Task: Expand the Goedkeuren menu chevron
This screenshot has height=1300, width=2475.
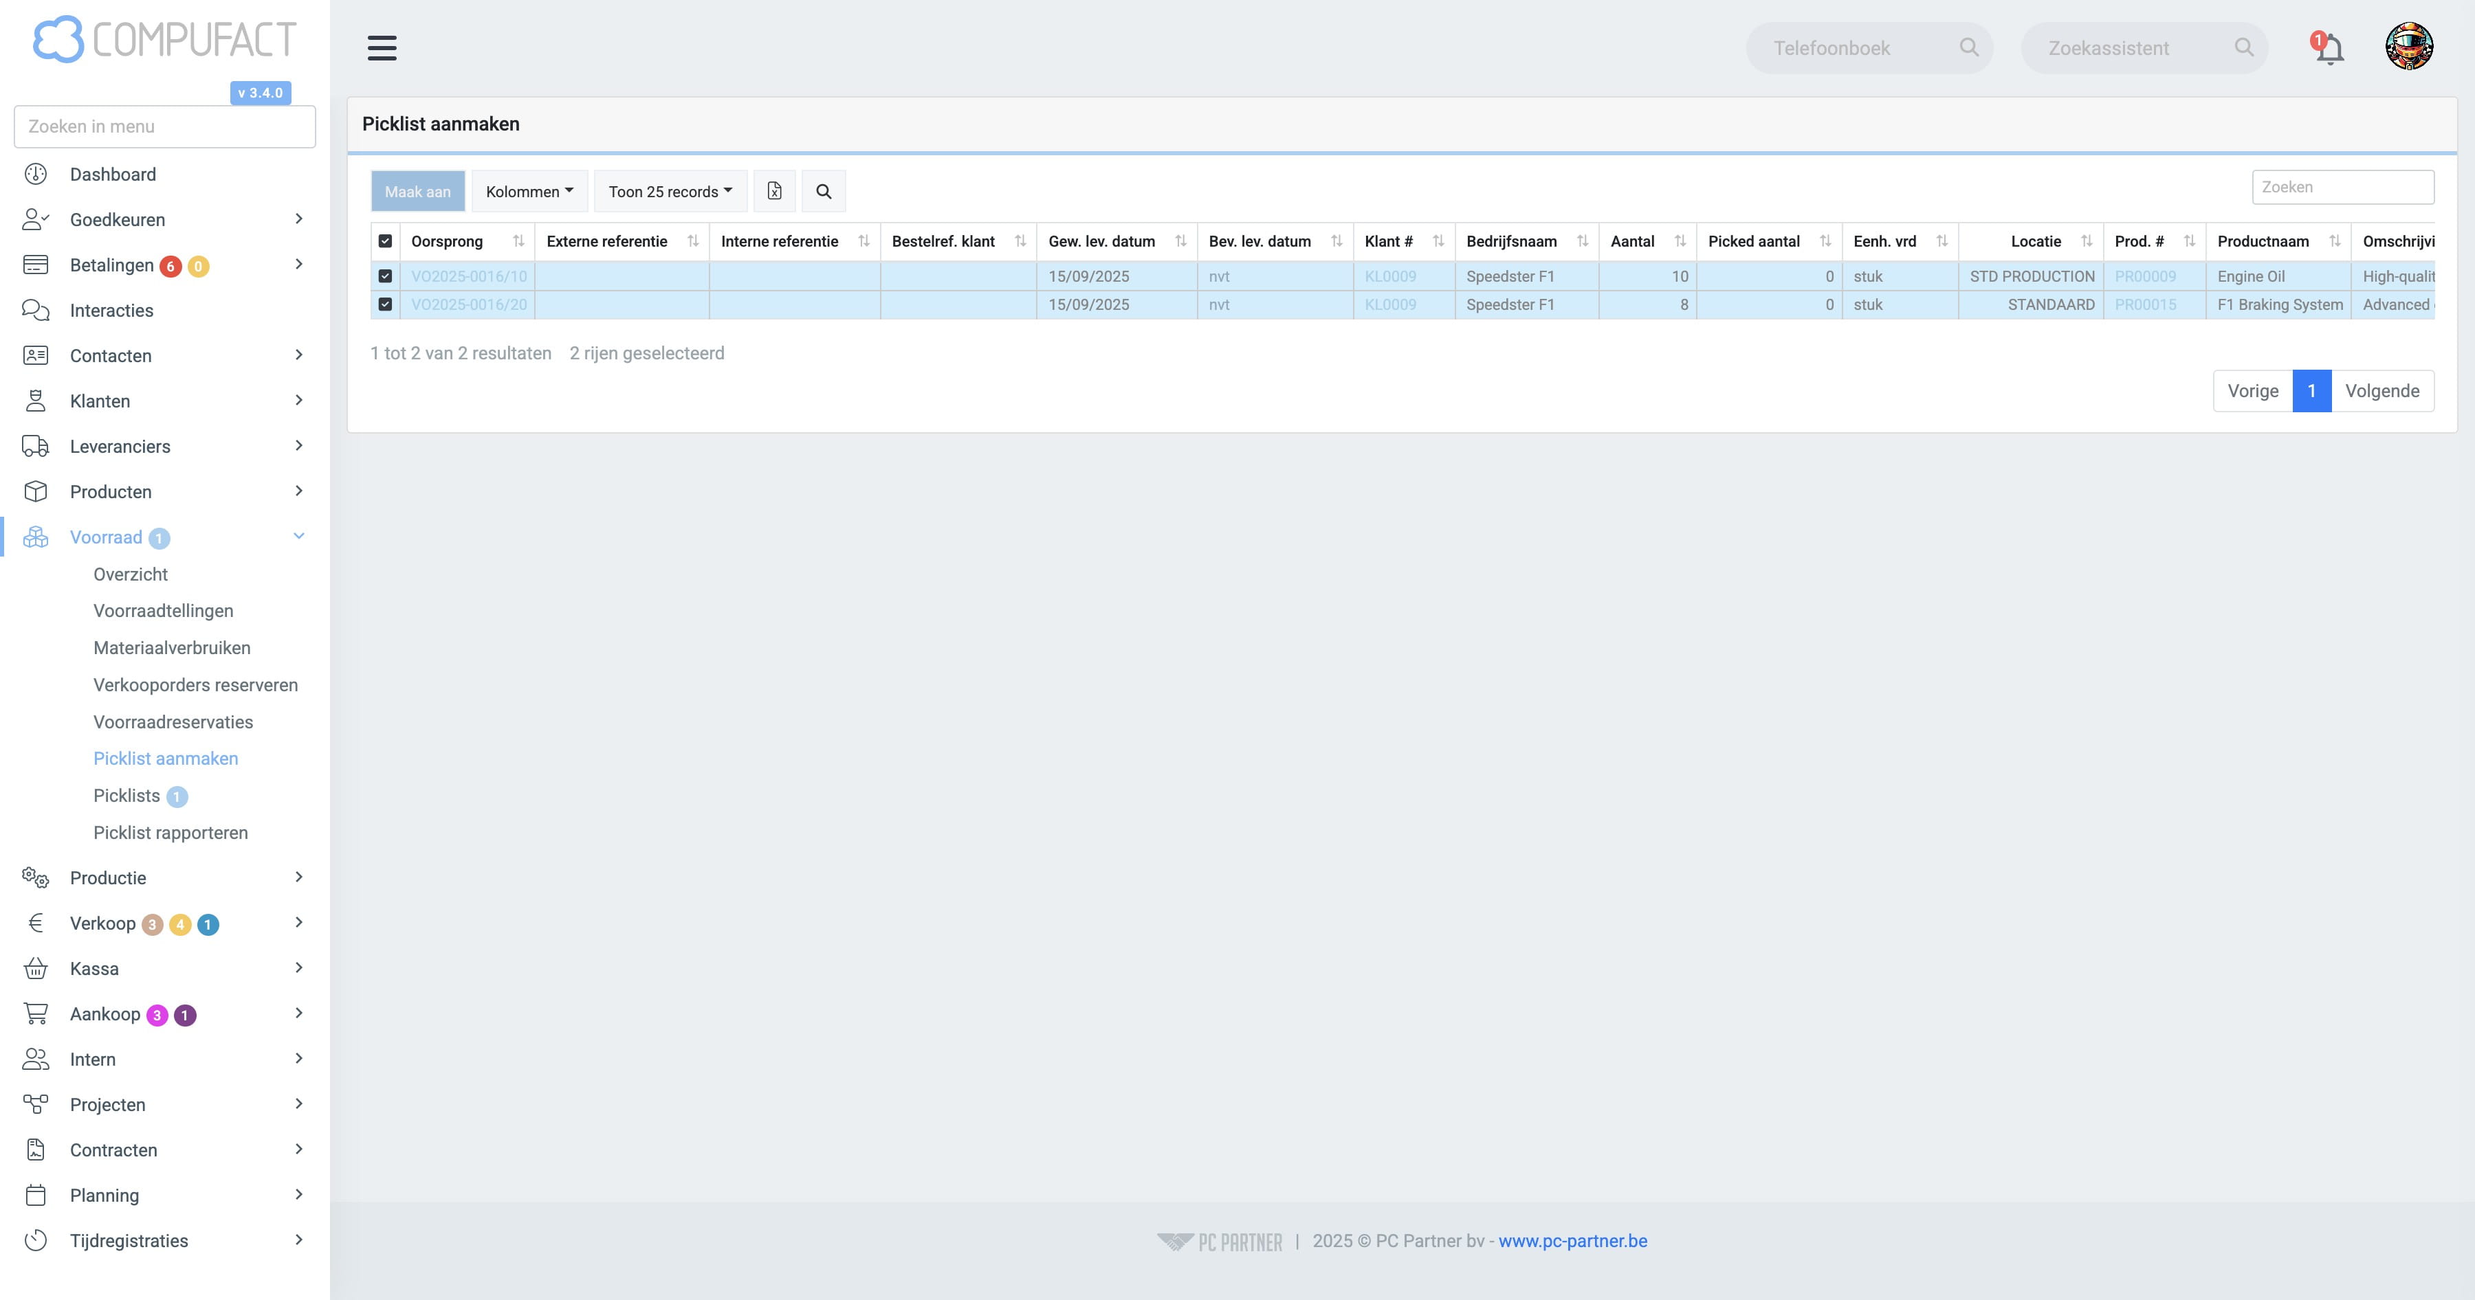Action: tap(299, 219)
